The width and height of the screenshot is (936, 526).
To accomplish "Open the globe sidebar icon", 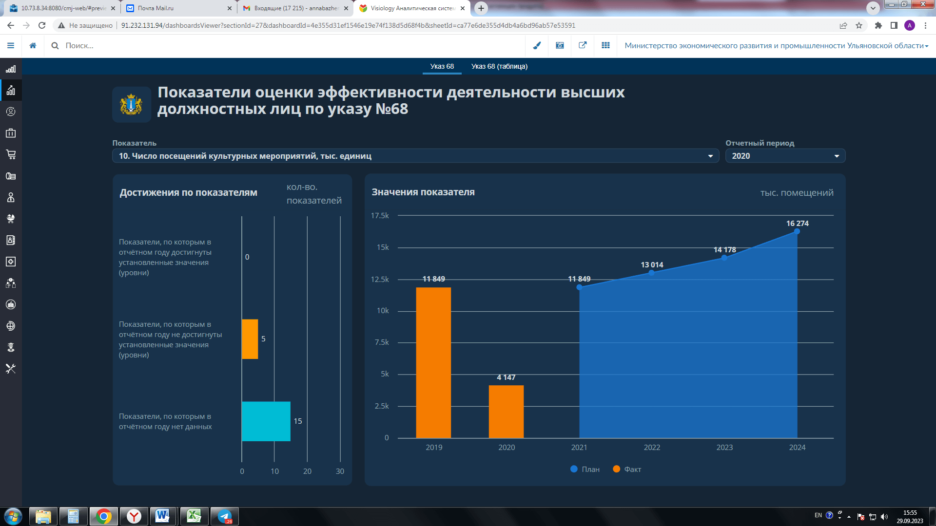I will tap(11, 326).
